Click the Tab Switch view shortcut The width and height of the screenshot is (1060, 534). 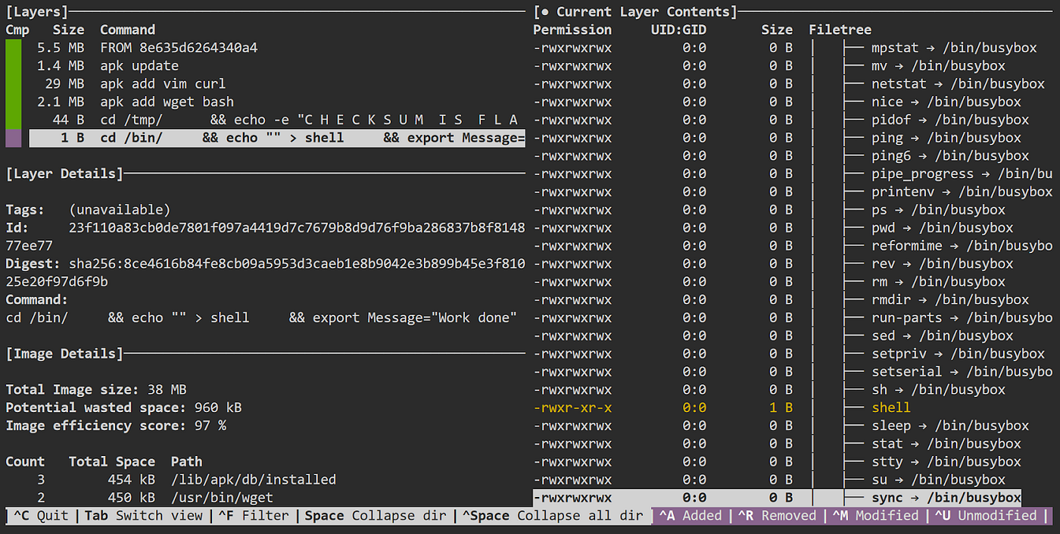point(143,516)
